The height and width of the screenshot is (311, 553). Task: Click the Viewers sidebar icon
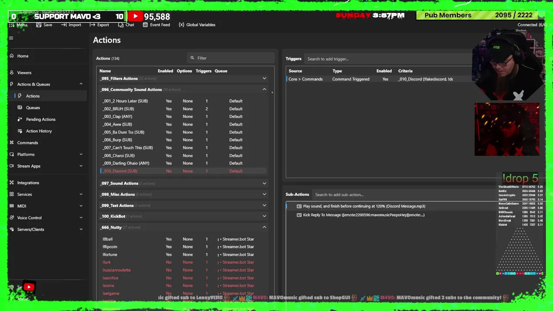[x=12, y=73]
